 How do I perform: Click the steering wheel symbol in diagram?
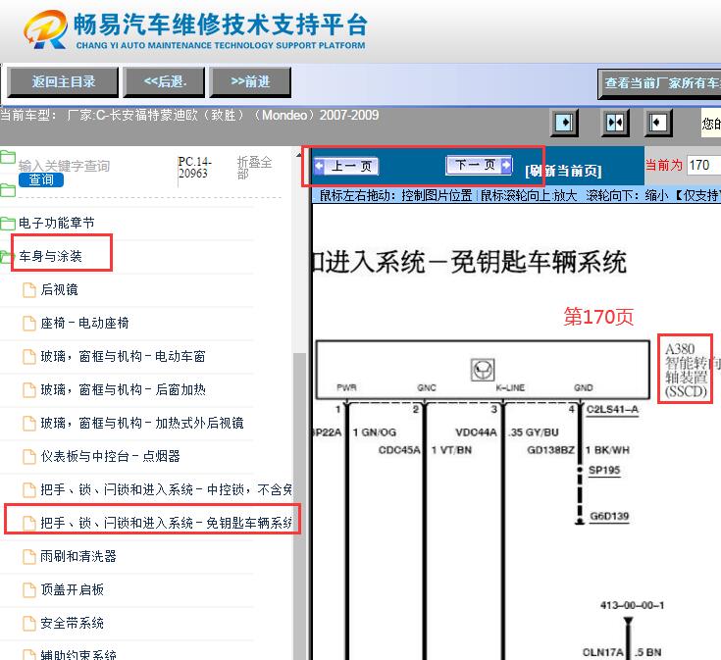(x=483, y=370)
